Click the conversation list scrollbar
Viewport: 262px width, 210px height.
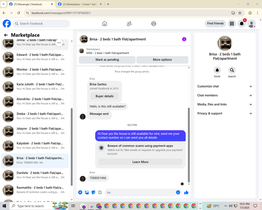point(72,147)
